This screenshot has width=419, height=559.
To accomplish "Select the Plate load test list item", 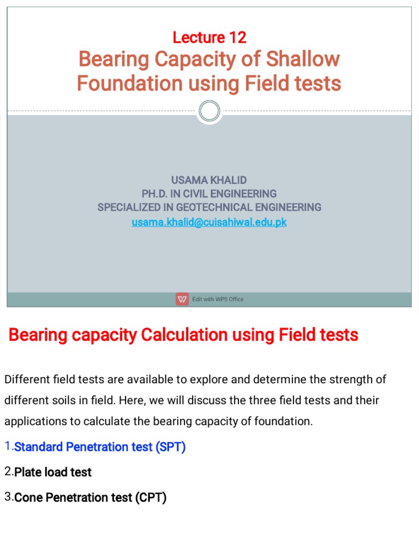I will (53, 472).
